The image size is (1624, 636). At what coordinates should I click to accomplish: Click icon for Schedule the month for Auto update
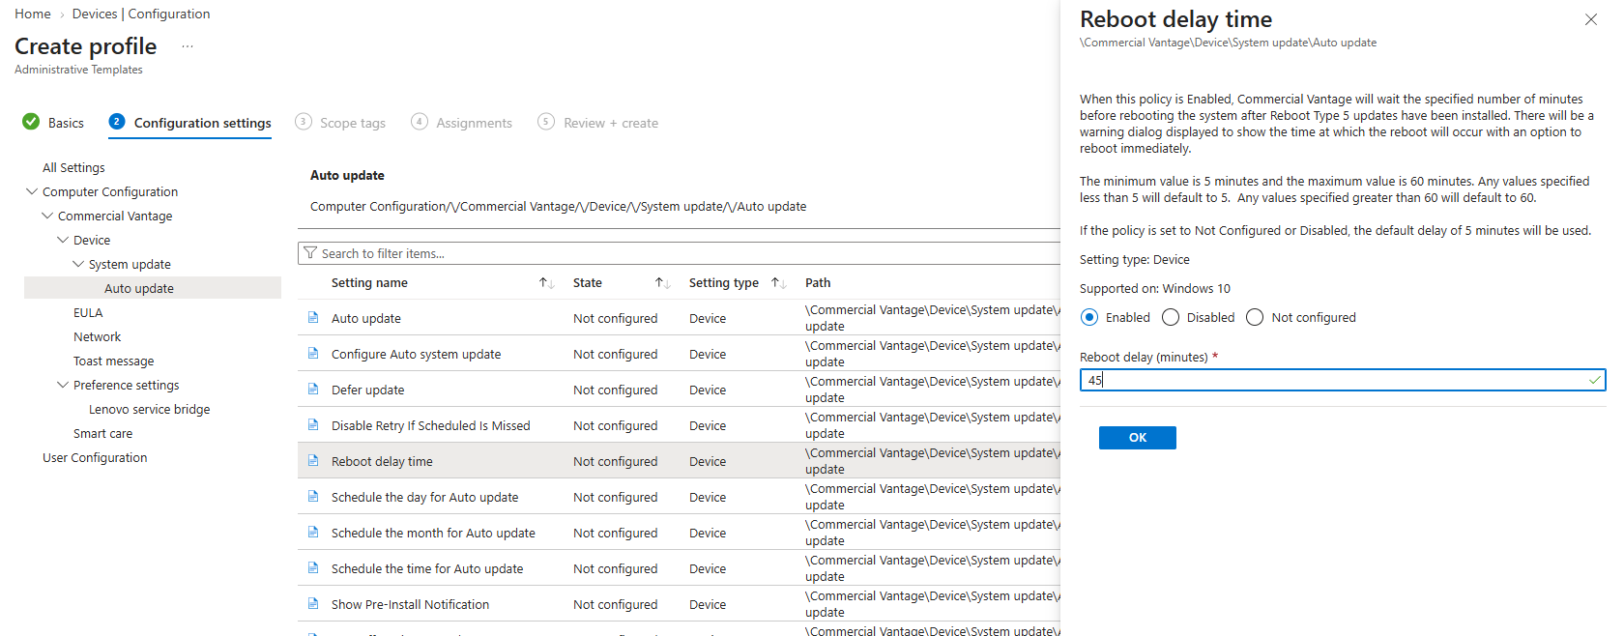point(313,532)
